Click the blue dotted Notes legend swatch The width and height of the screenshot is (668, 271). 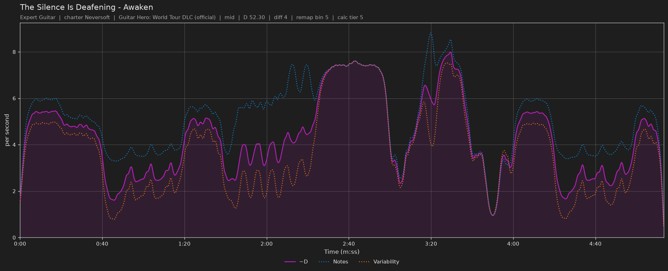pos(324,262)
